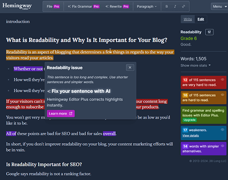
Task: Open readability settings sliders icon
Action: click(x=209, y=32)
